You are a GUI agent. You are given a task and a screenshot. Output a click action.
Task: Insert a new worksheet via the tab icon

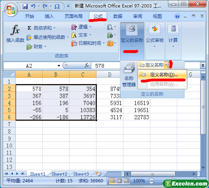(98, 174)
